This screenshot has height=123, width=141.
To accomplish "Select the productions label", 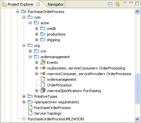I will point(56,34).
